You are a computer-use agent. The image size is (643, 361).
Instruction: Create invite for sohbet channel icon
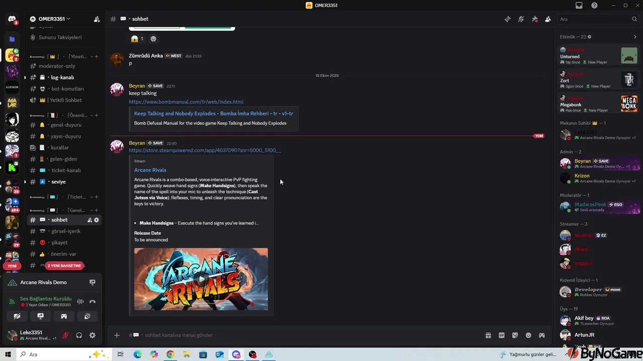click(x=89, y=220)
